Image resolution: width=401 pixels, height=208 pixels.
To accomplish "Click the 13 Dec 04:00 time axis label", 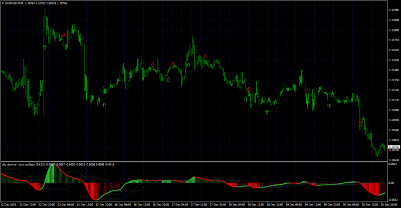I will click(x=66, y=204).
